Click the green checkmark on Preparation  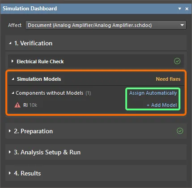click(180, 131)
